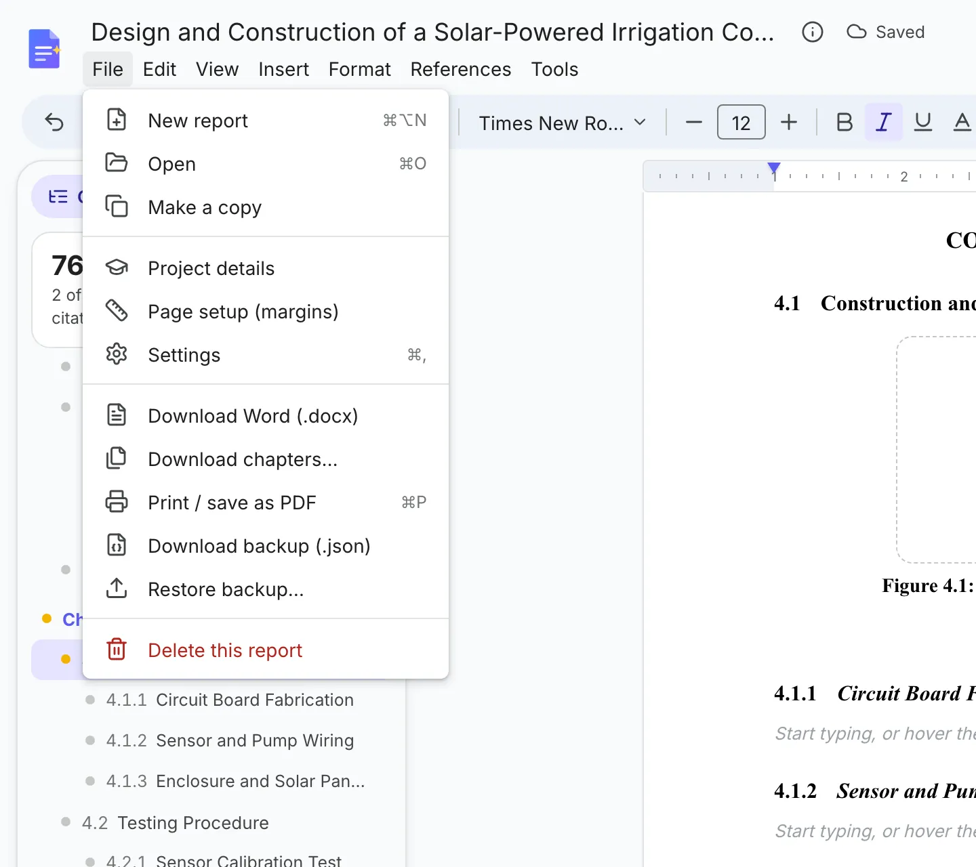This screenshot has width=976, height=867.
Task: Click the undo arrow icon
Action: click(x=54, y=122)
